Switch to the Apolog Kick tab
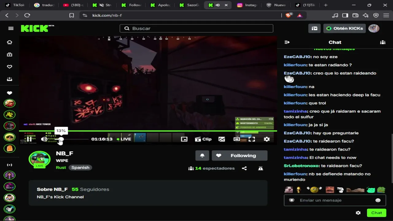 coord(161,5)
